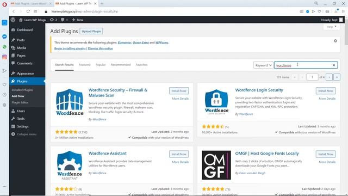Install Wordfence Security Firewall plugin
This screenshot has height=196, width=348.
pos(179,91)
